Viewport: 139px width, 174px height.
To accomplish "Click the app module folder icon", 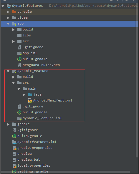I will [14, 24].
